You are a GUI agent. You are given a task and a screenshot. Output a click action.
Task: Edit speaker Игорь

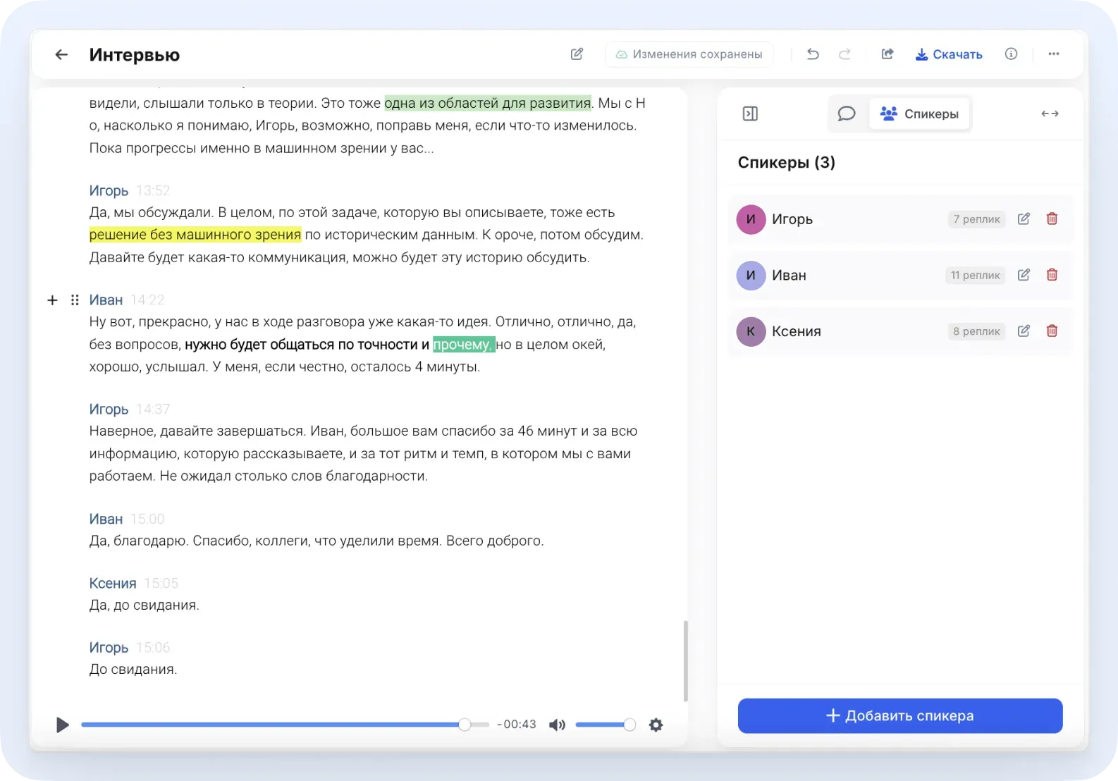click(x=1024, y=219)
